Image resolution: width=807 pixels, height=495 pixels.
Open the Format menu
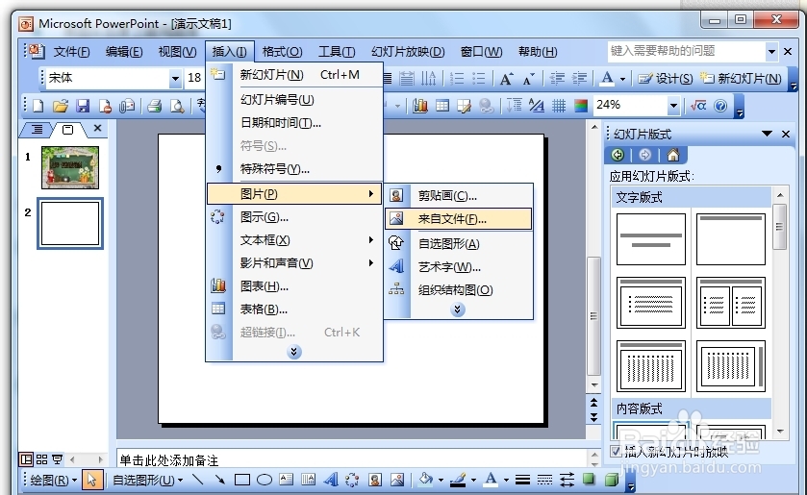click(x=282, y=52)
